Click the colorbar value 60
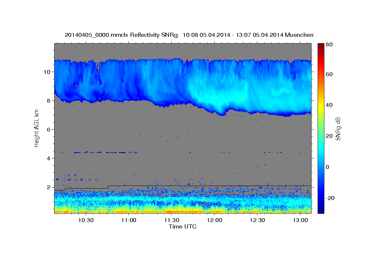 point(329,74)
